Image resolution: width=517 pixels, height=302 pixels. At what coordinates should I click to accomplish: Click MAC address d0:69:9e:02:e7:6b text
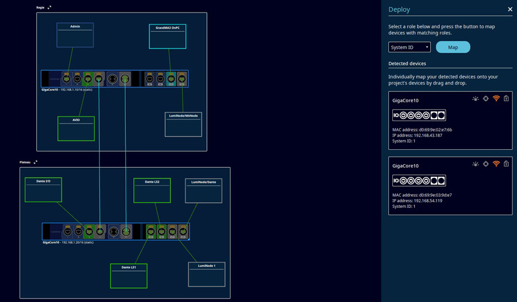[422, 130]
